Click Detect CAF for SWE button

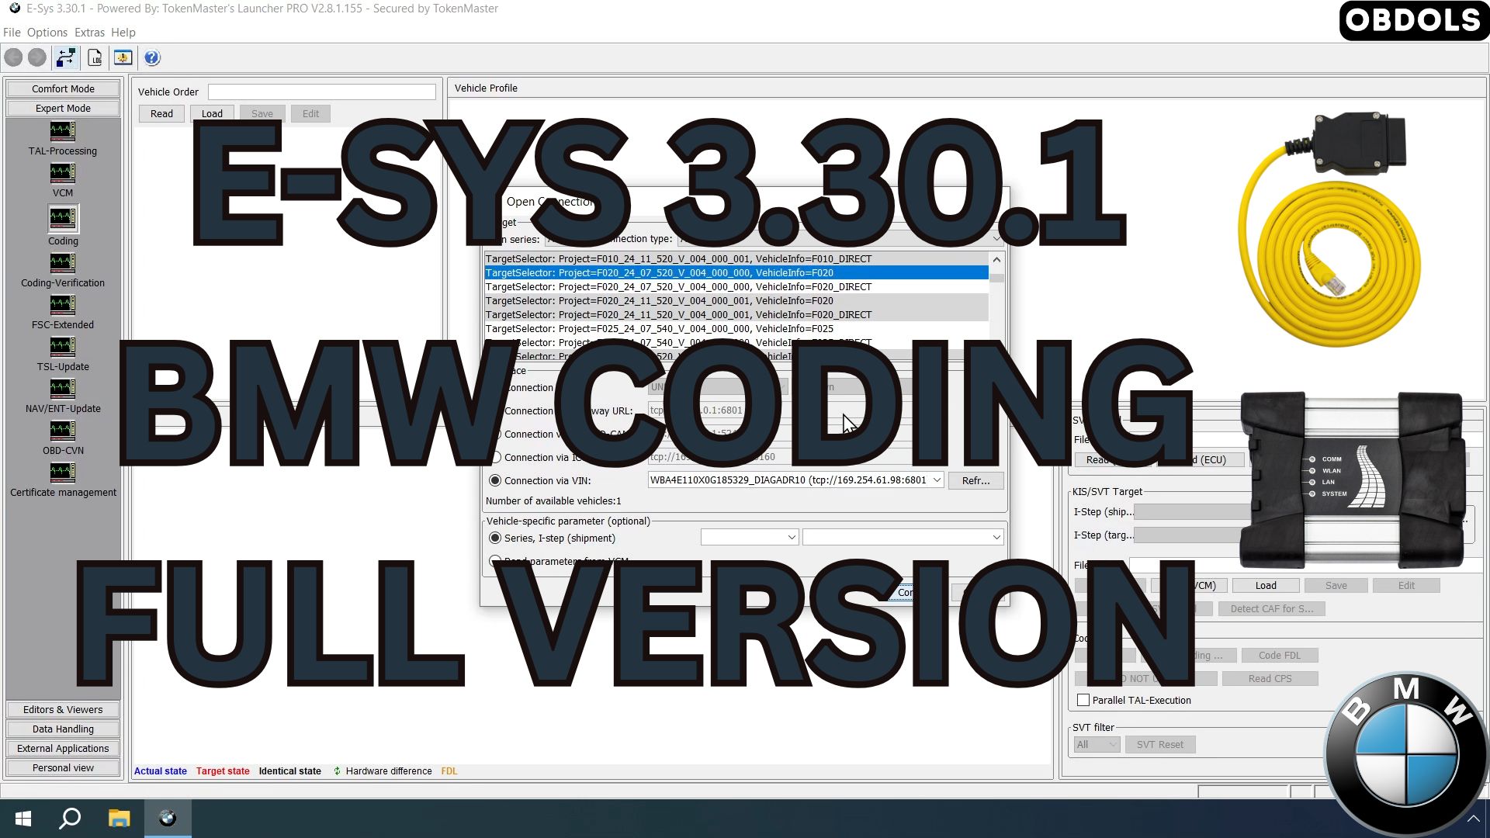pos(1271,608)
